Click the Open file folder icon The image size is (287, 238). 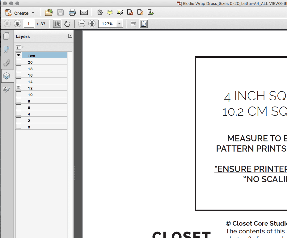[49, 12]
